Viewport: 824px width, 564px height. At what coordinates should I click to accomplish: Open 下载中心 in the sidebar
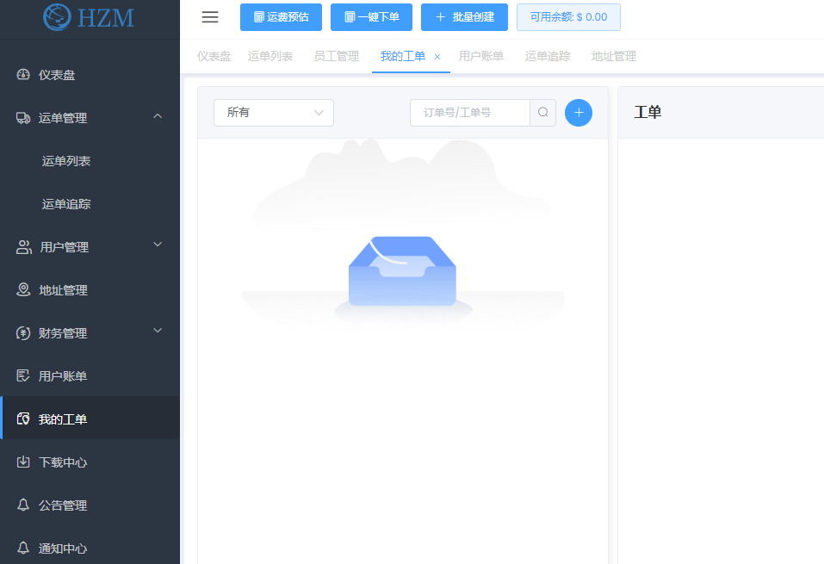click(x=63, y=462)
